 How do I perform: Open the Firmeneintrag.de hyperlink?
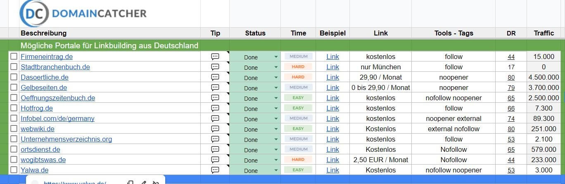click(47, 57)
